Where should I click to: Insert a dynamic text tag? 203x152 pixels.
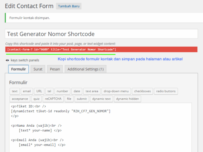[x=101, y=99]
